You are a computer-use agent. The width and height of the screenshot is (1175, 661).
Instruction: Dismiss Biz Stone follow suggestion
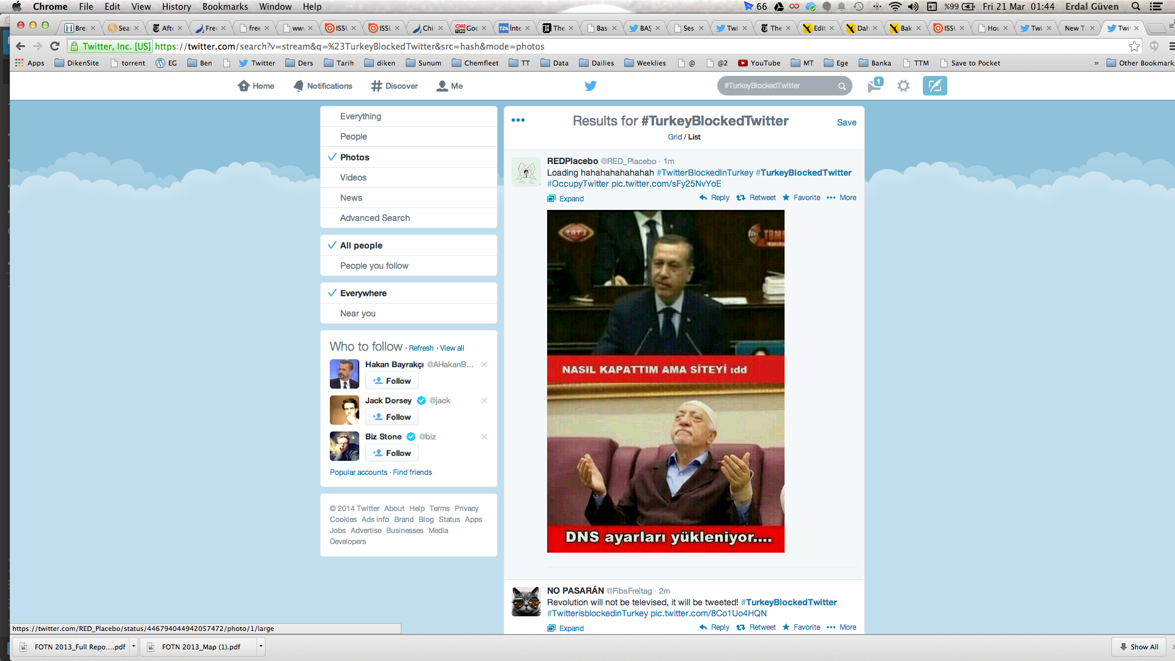[x=484, y=436]
